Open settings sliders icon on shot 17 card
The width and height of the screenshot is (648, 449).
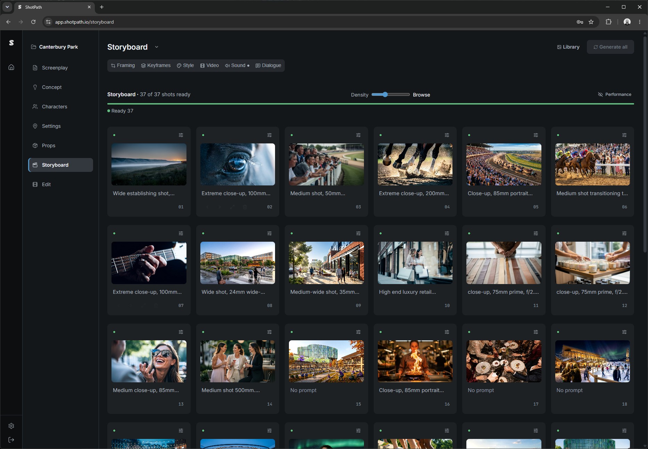pyautogui.click(x=536, y=332)
